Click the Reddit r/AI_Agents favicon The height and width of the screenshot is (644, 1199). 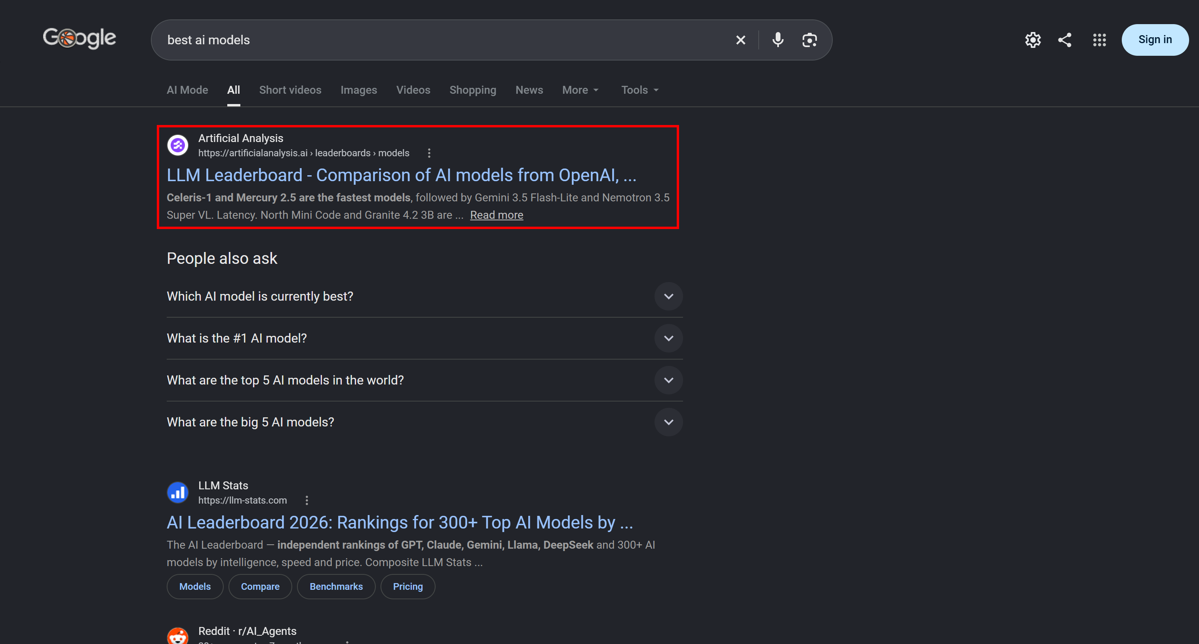click(177, 636)
